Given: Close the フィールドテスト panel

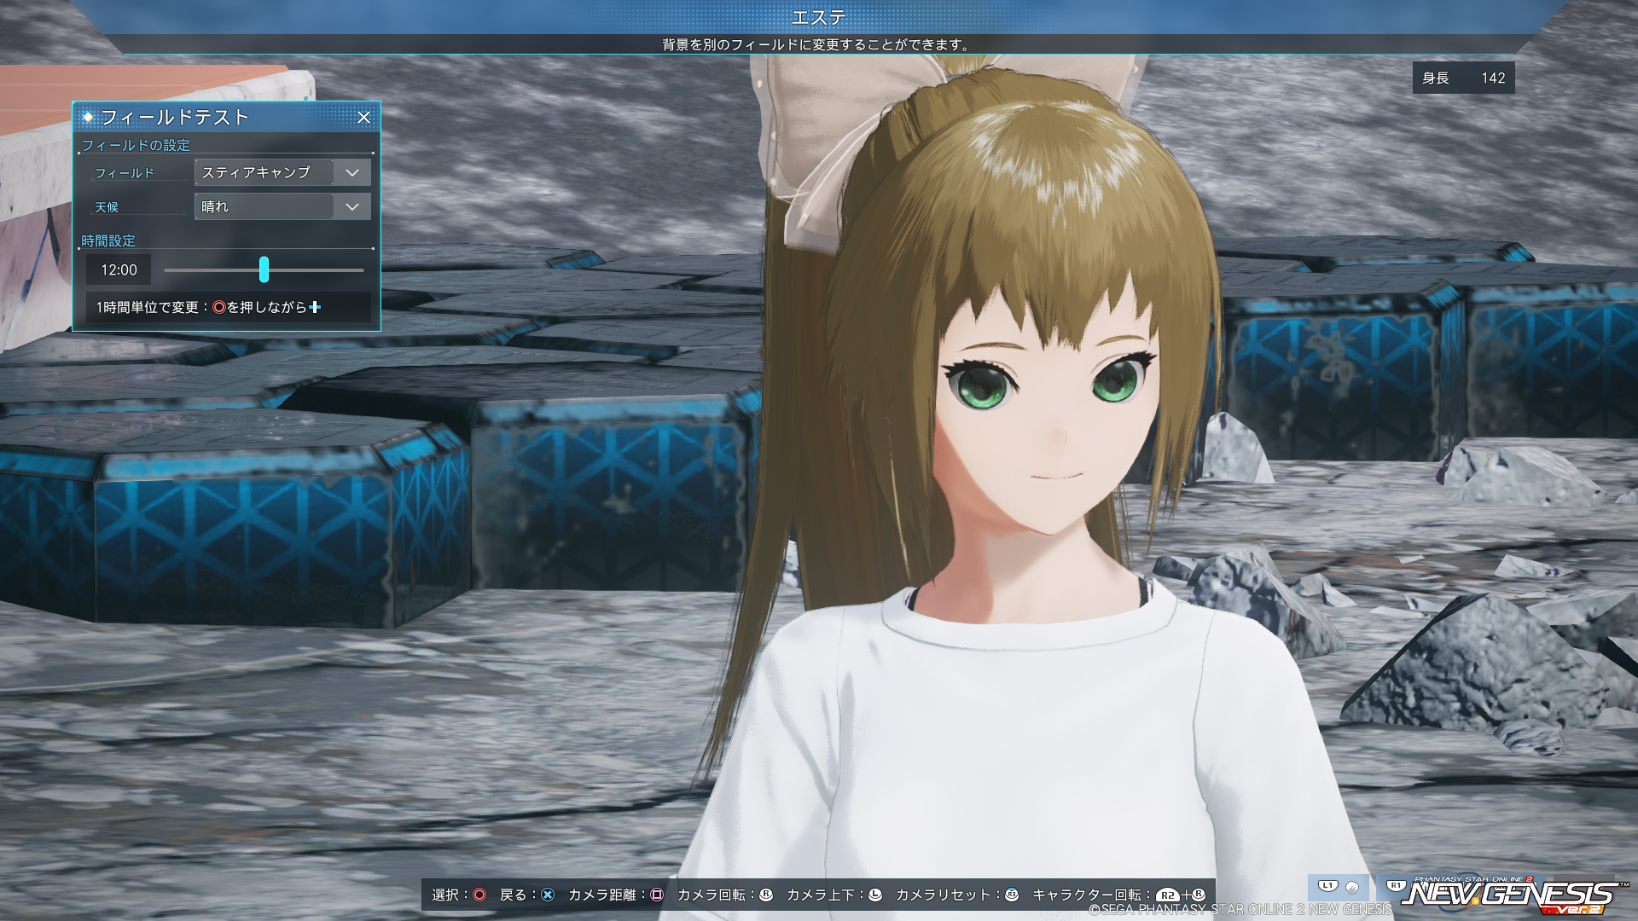Looking at the screenshot, I should tap(363, 118).
